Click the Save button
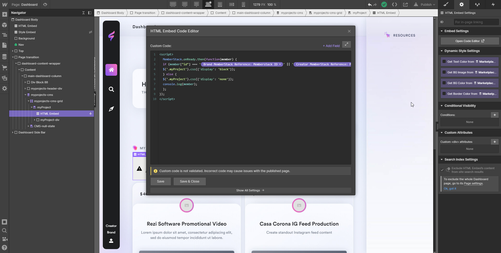The image size is (501, 253). [x=160, y=181]
